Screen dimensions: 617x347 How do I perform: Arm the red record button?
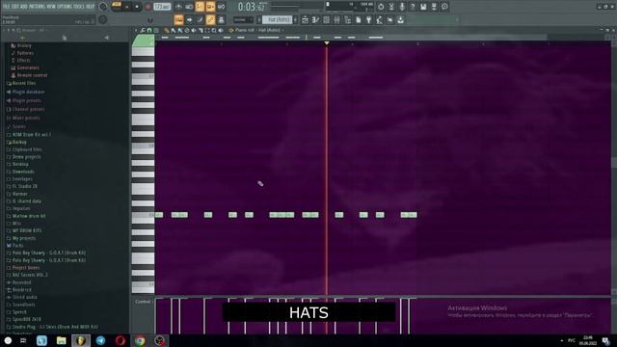148,7
